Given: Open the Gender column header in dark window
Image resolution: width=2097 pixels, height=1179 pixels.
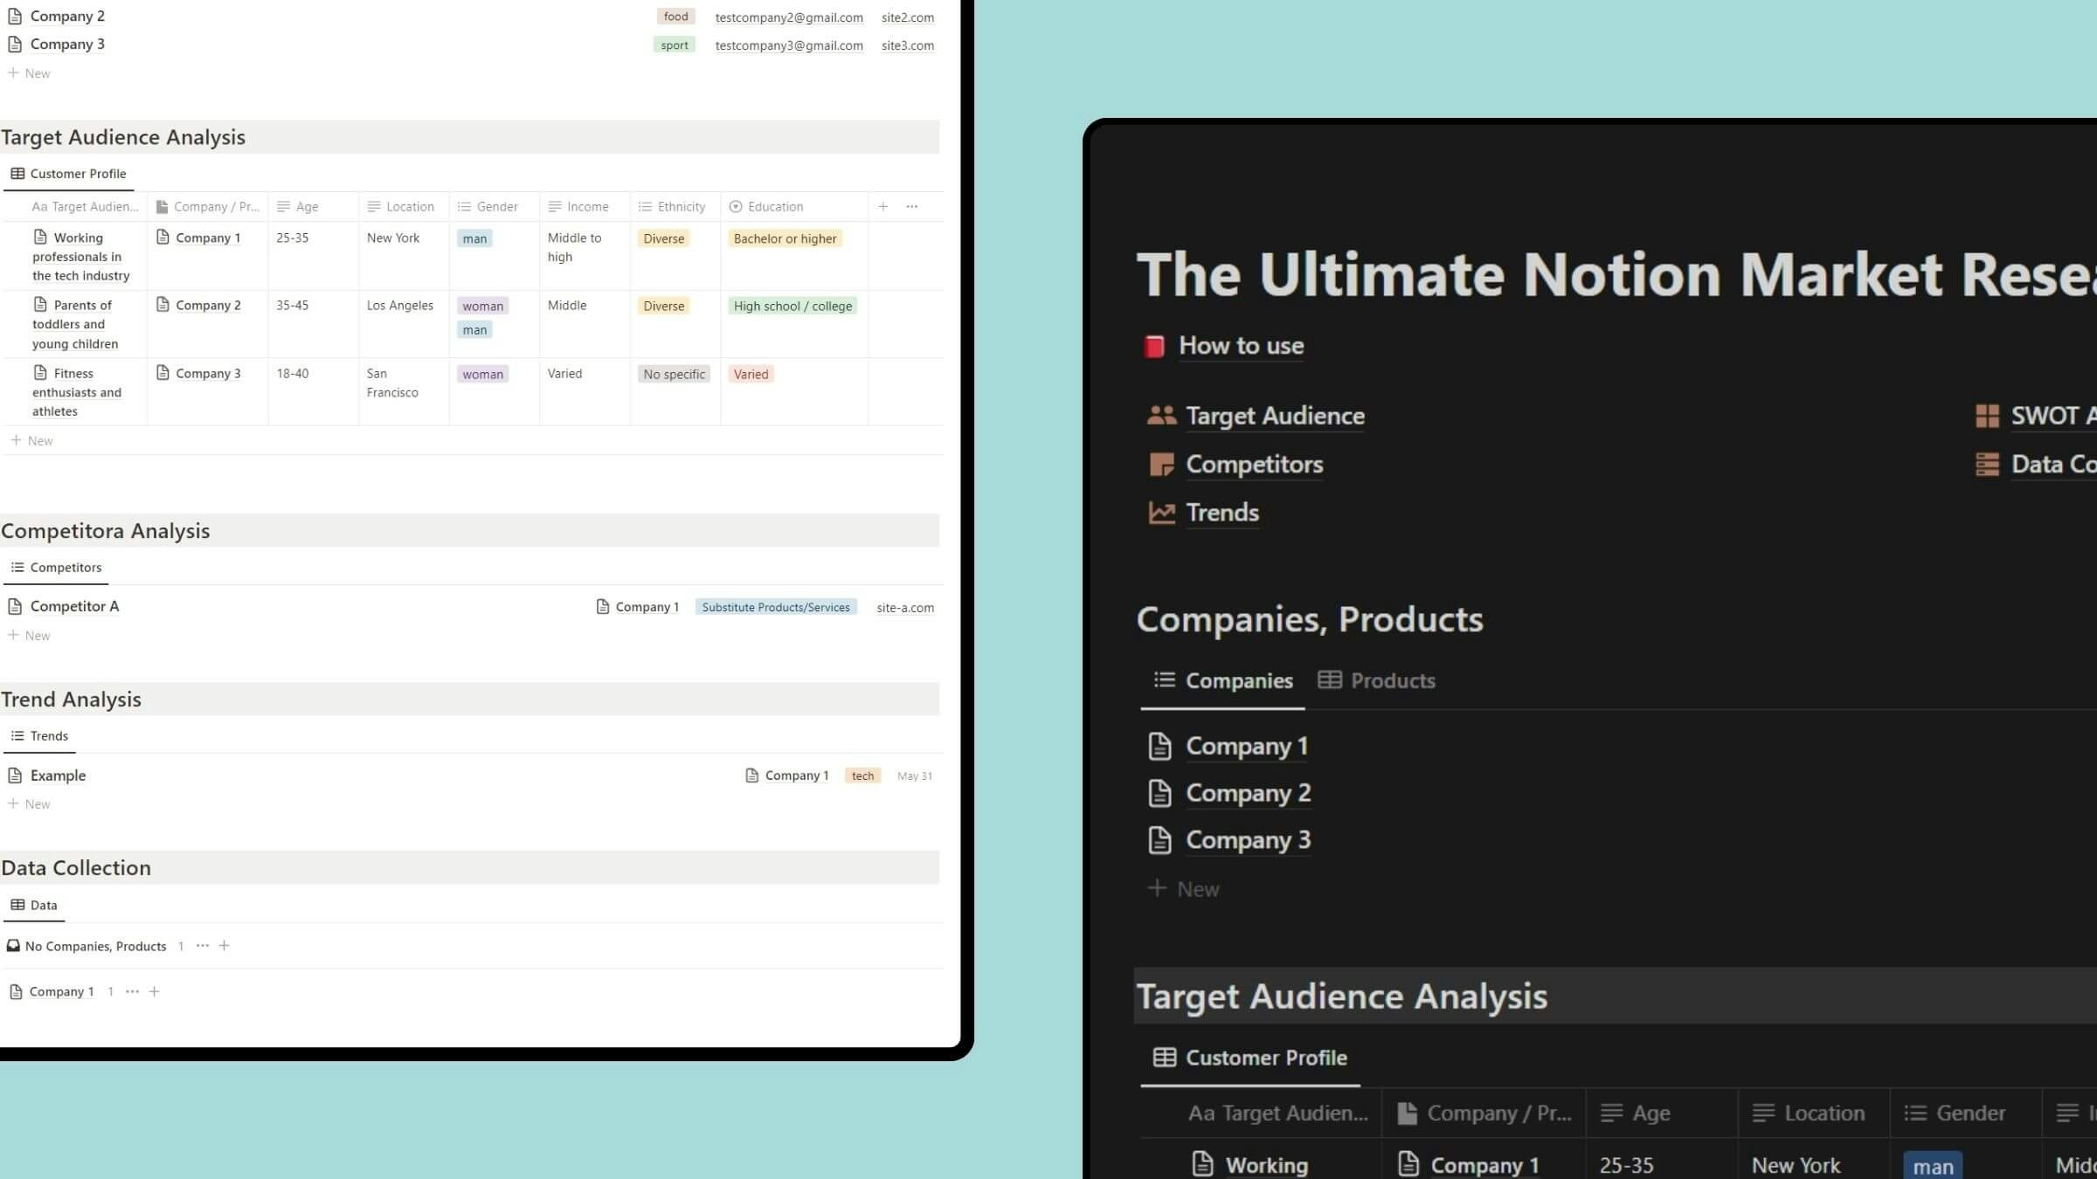Looking at the screenshot, I should click(1966, 1113).
